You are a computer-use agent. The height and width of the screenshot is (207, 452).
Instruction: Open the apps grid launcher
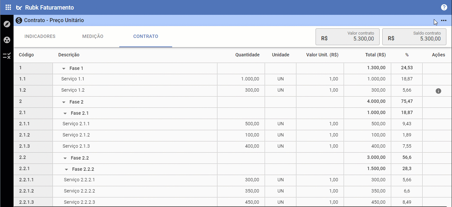[8, 7]
